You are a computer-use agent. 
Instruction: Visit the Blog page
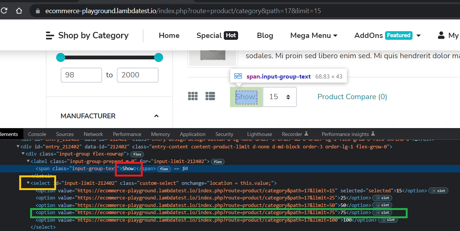(265, 35)
